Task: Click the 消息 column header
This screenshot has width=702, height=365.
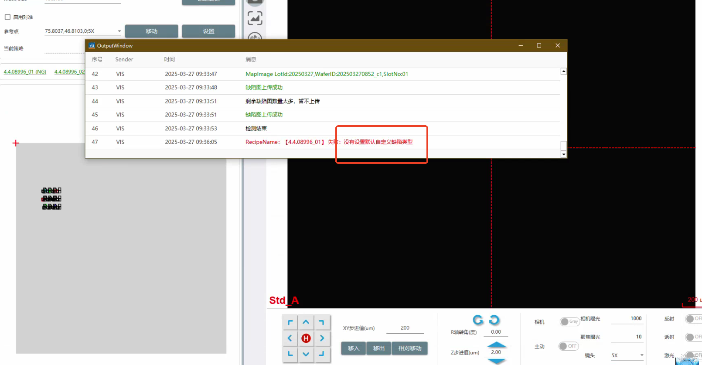Action: 251,59
